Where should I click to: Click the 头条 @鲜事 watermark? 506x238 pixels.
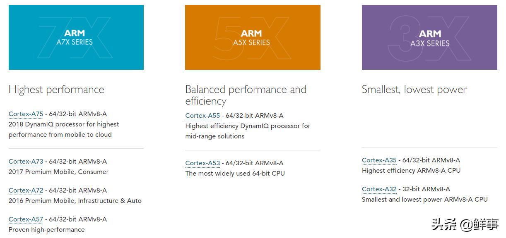(465, 225)
